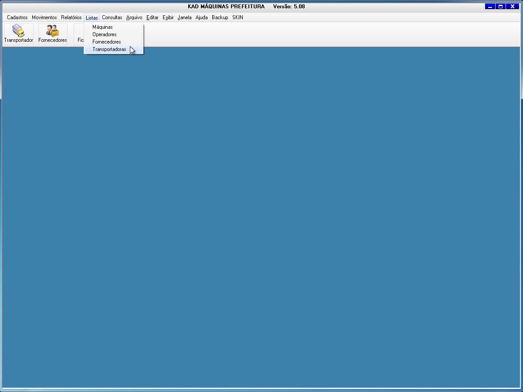The width and height of the screenshot is (523, 392).
Task: Open the Editar menu
Action: [153, 17]
